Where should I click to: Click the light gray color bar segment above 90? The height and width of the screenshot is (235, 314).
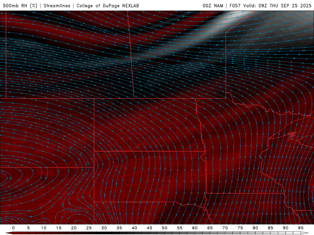click(x=289, y=233)
